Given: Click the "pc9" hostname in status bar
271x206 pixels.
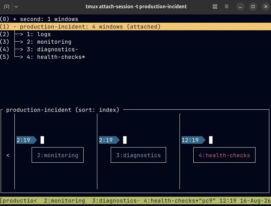Looking at the screenshot, I should click(207, 200).
